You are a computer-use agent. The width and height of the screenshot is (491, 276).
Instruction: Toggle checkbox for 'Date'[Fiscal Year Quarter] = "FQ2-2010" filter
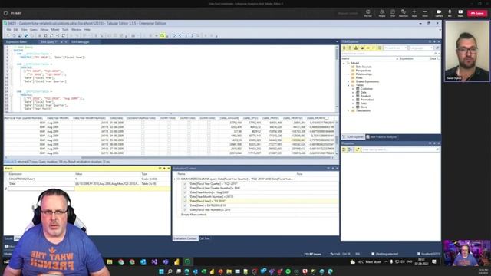pyautogui.click(x=185, y=184)
